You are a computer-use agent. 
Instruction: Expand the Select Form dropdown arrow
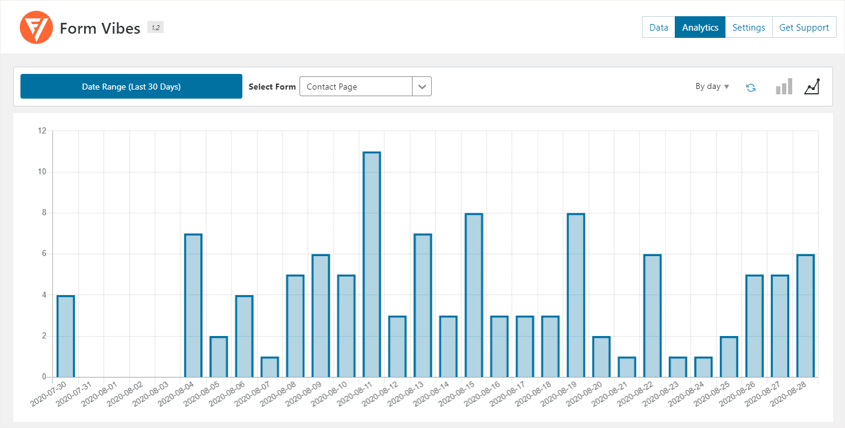tap(422, 87)
